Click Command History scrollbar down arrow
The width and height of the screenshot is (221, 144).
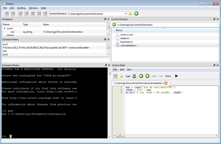click(108, 54)
